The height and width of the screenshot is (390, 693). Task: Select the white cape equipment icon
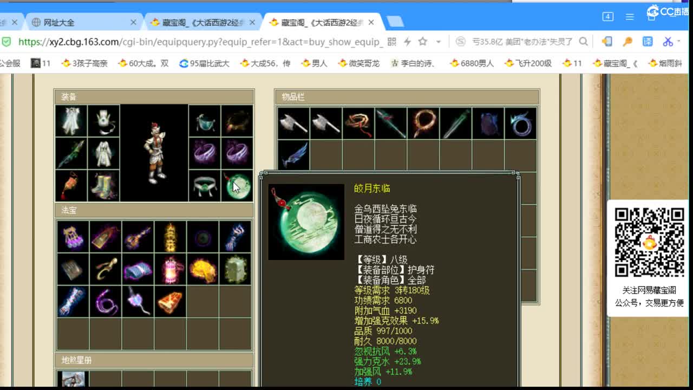tap(71, 121)
